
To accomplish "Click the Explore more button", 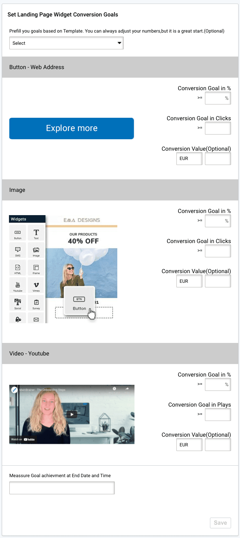I will [72, 128].
